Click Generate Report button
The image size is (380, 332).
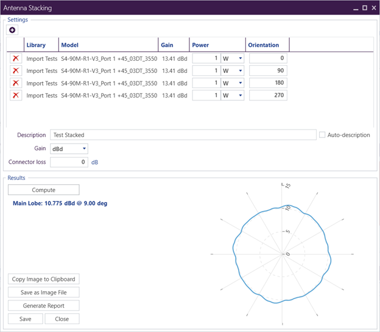click(44, 306)
